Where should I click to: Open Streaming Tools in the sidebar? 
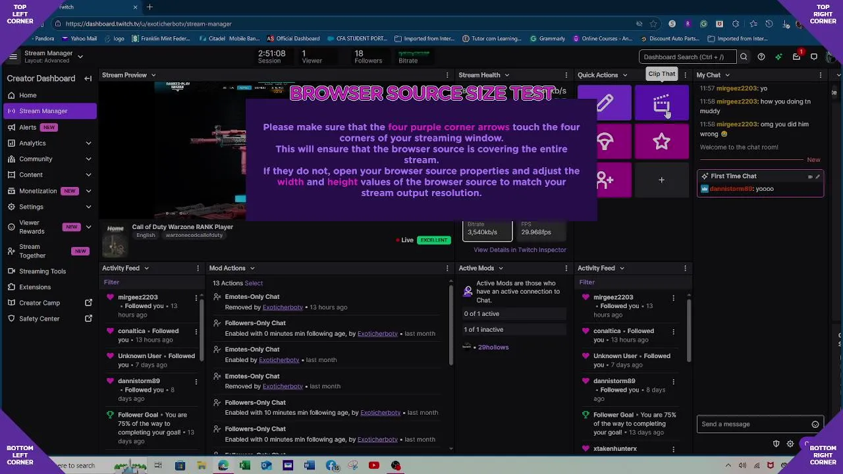coord(50,271)
